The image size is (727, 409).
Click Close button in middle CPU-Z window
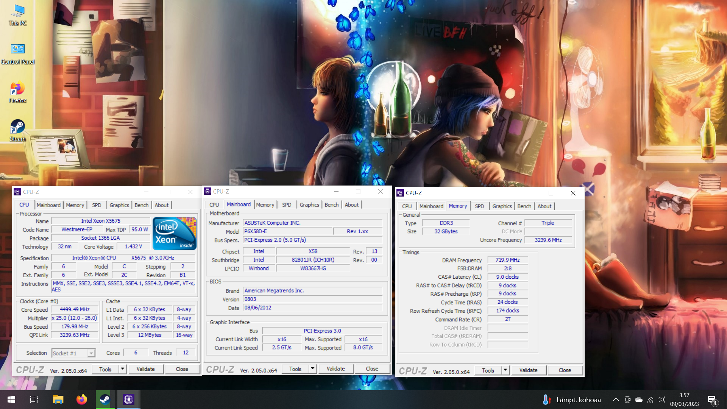pos(372,368)
